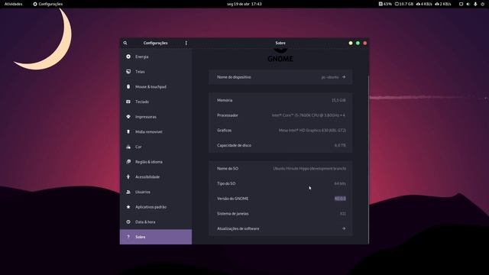489x275 pixels.
Task: Open Atividades overview
Action: 14,4
